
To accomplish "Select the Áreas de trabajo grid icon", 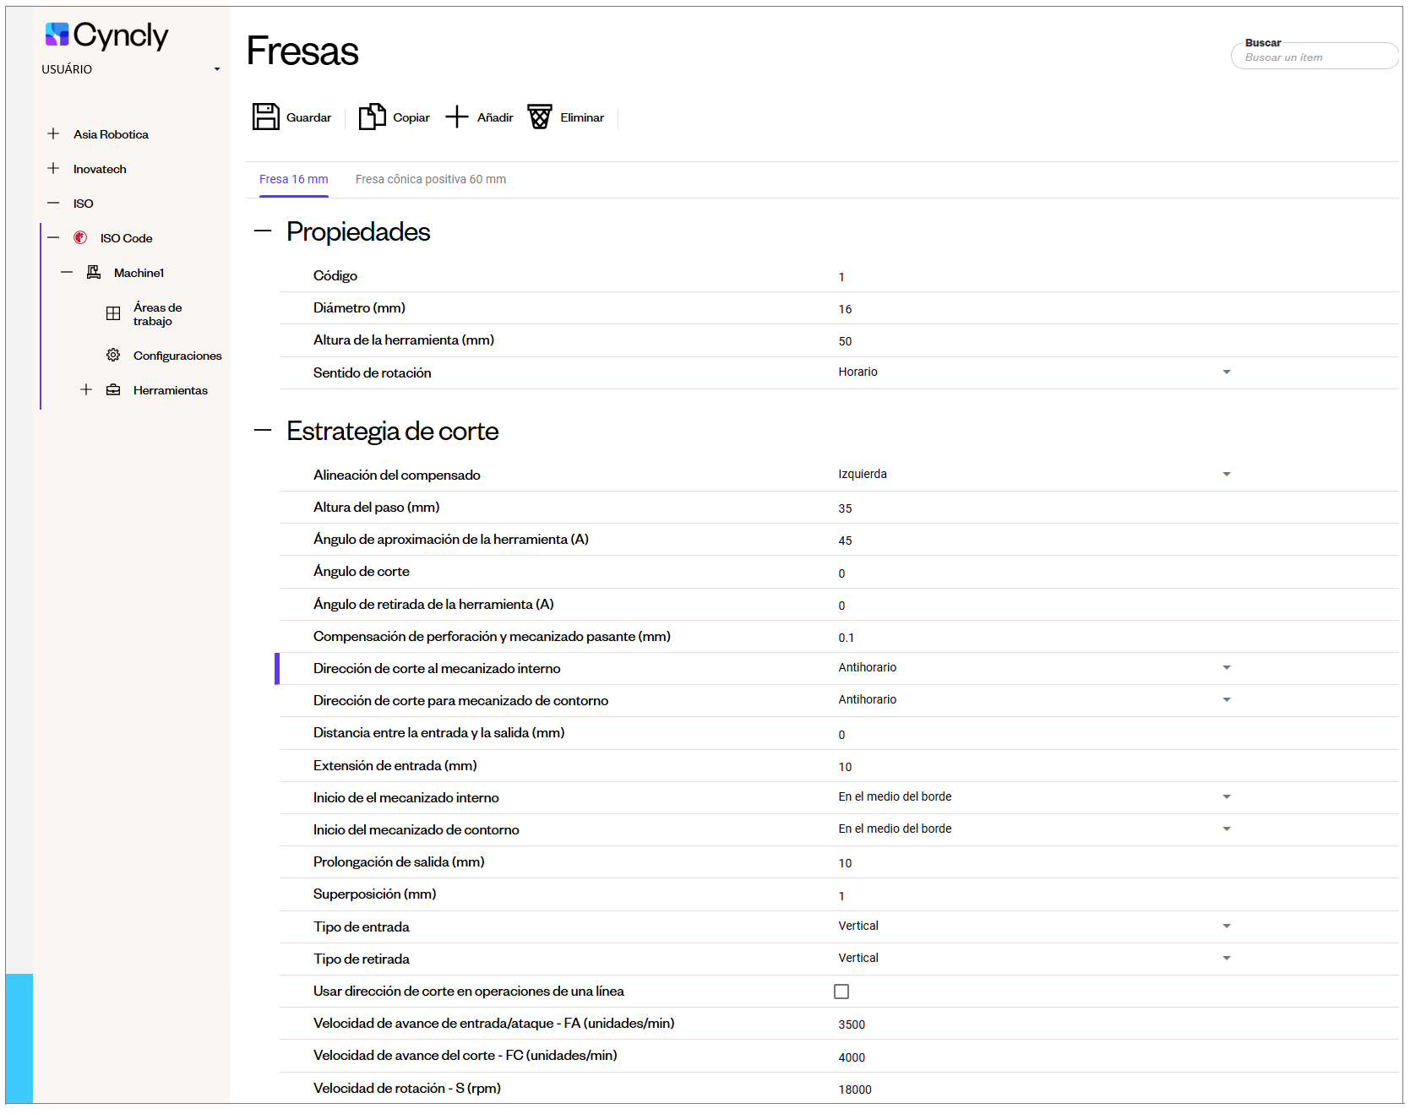I will (113, 314).
